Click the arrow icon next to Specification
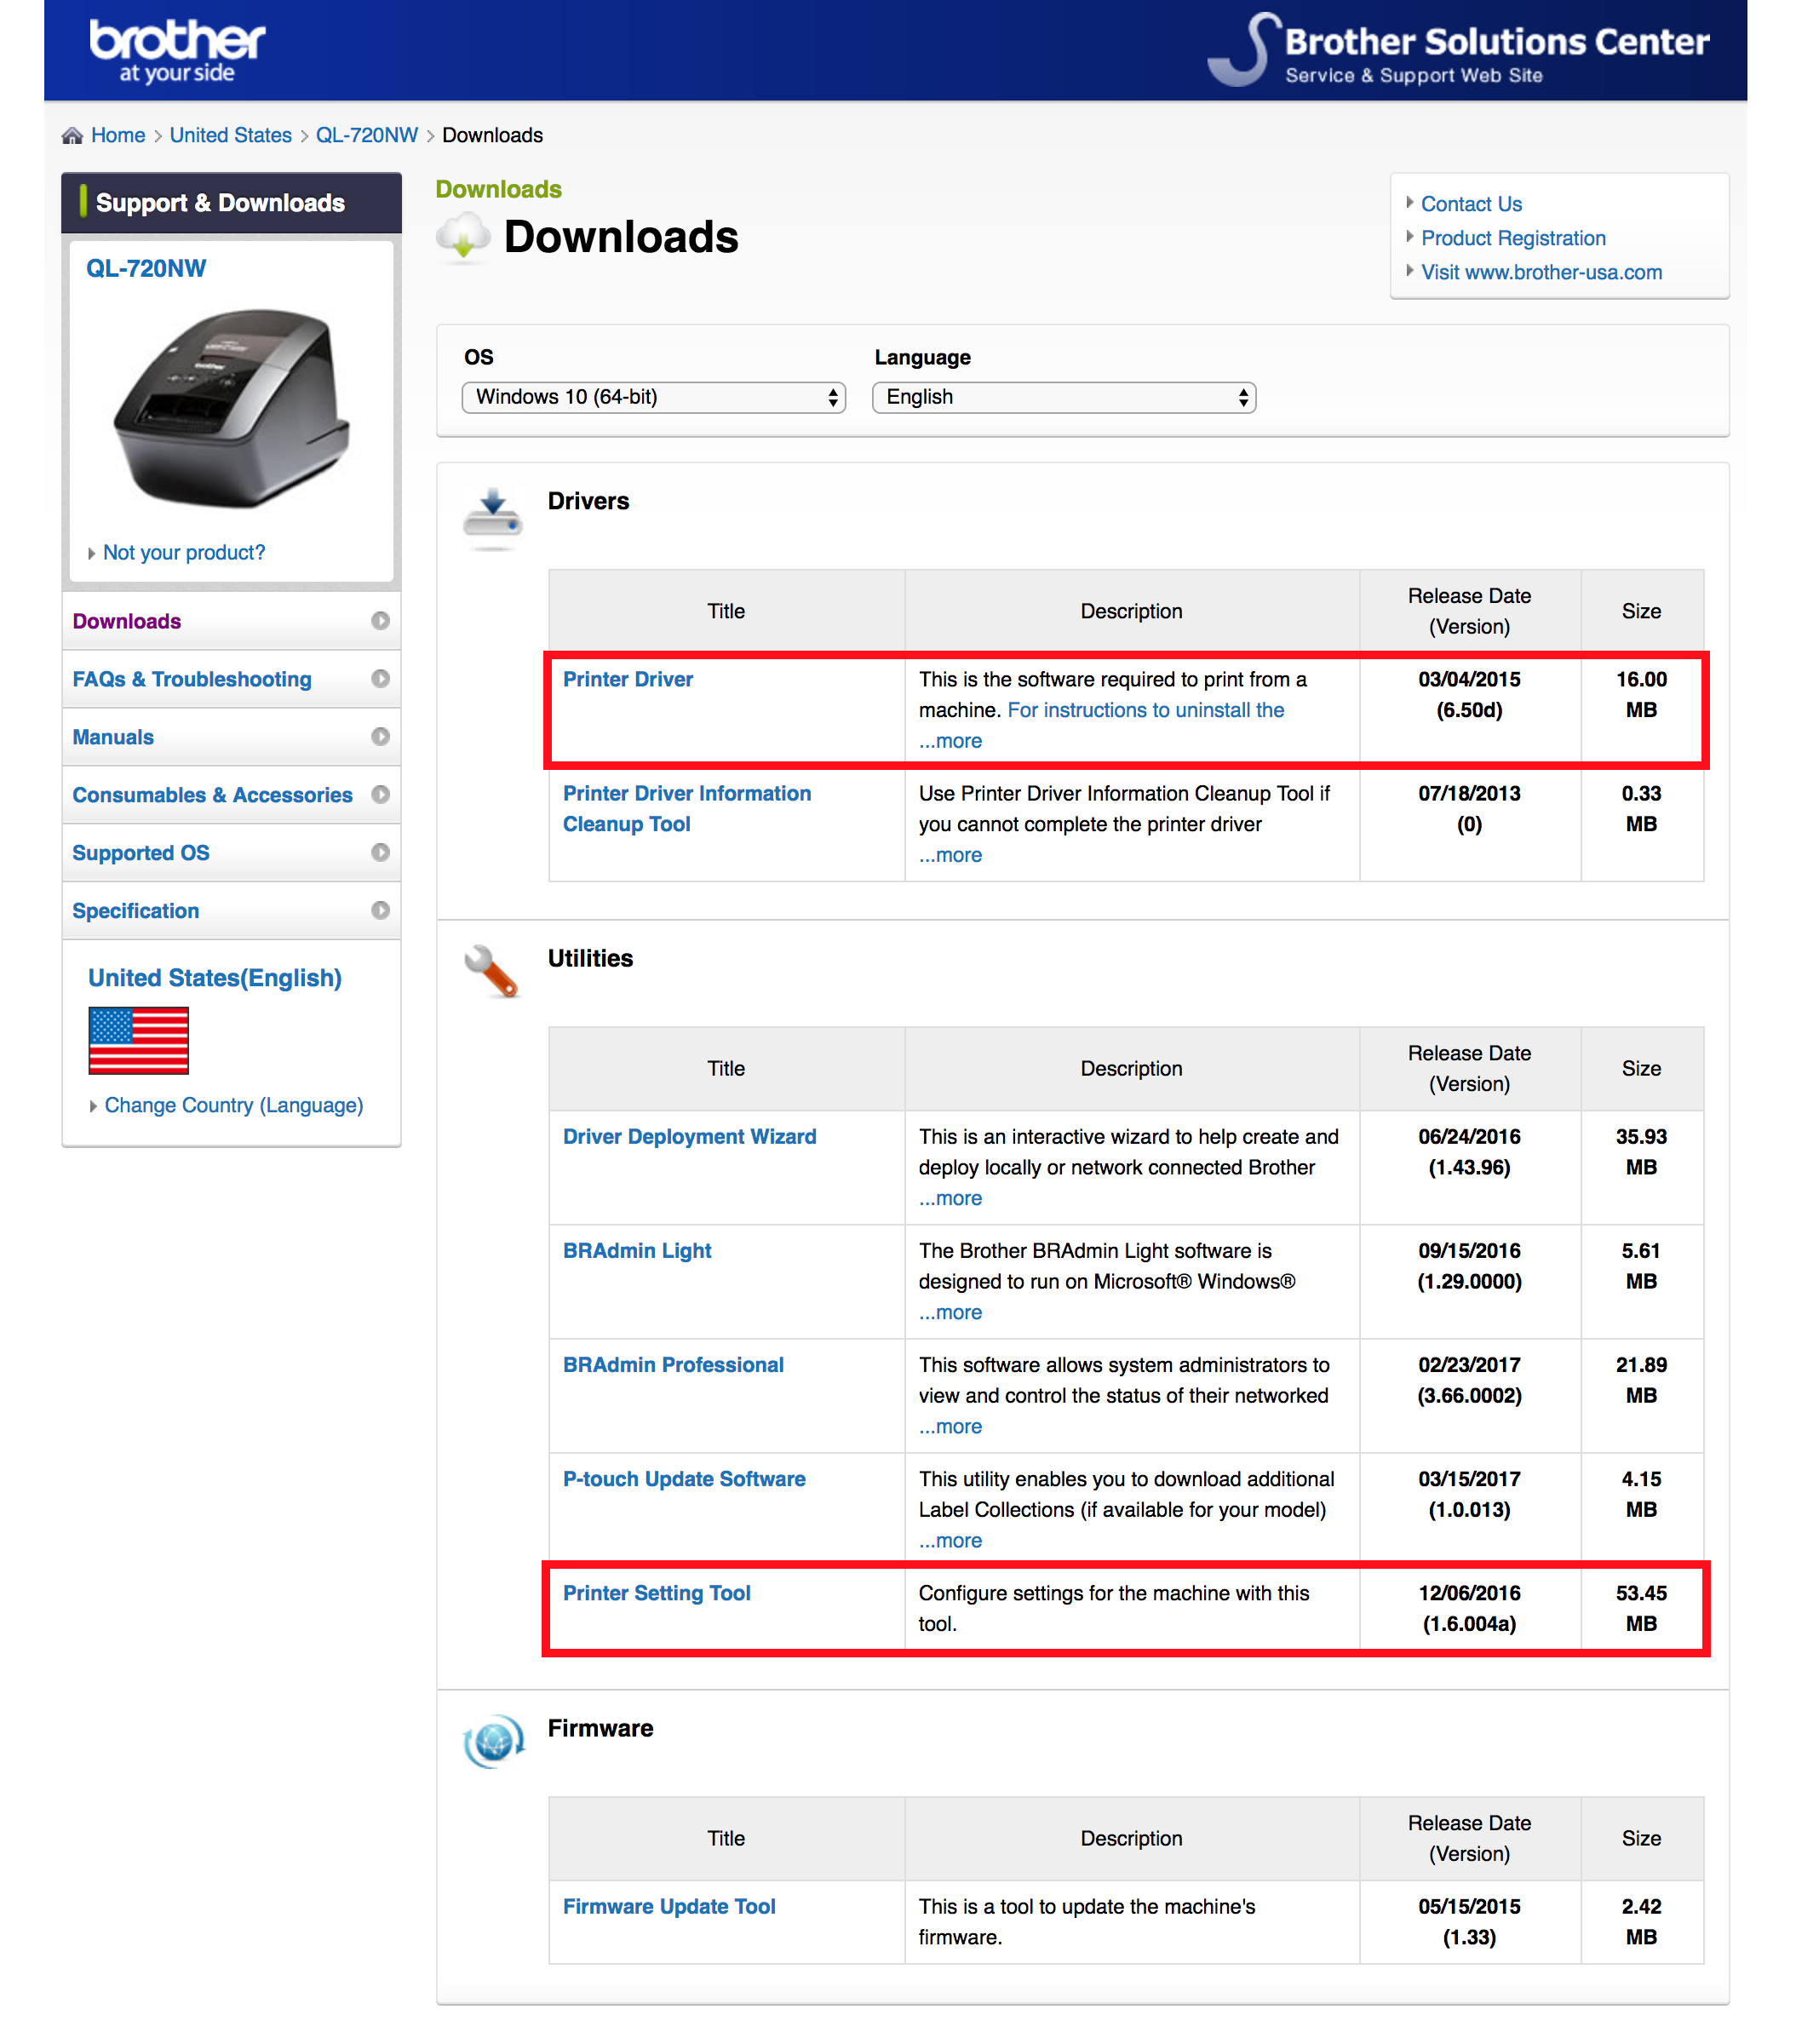 [x=380, y=910]
